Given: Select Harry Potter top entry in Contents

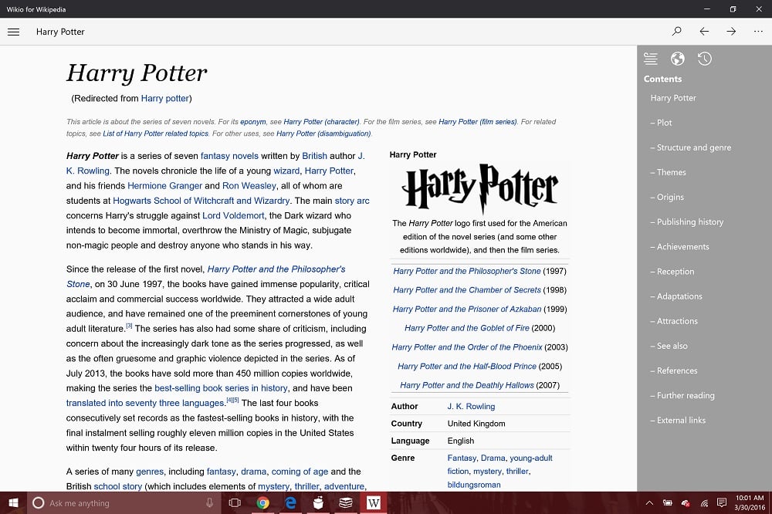Looking at the screenshot, I should coord(673,98).
